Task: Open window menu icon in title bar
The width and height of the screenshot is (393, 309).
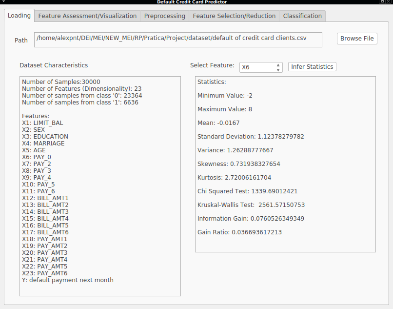Action: [x=3, y=1]
